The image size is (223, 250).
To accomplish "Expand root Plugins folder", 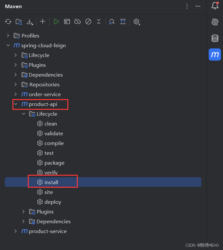I will click(x=15, y=65).
